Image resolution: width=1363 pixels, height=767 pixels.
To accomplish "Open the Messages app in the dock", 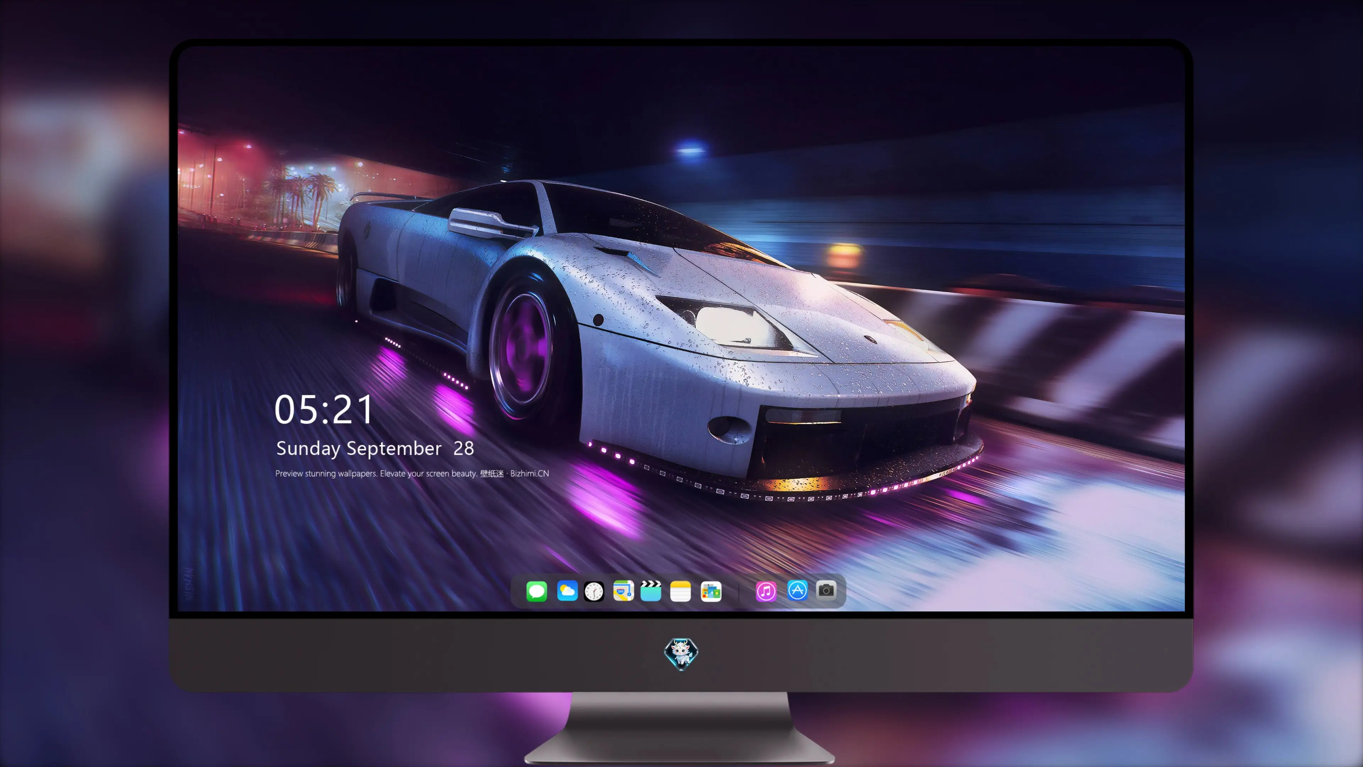I will [x=537, y=591].
